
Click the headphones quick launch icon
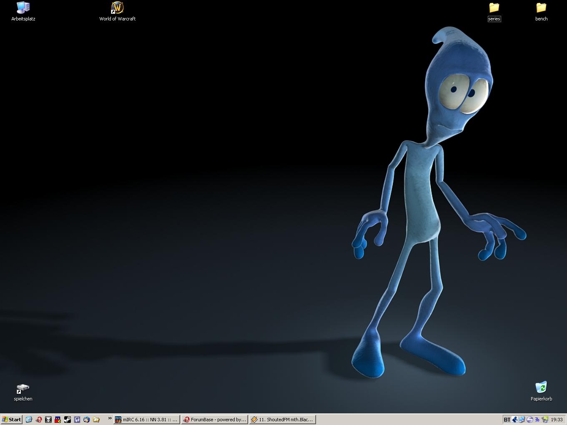click(77, 420)
